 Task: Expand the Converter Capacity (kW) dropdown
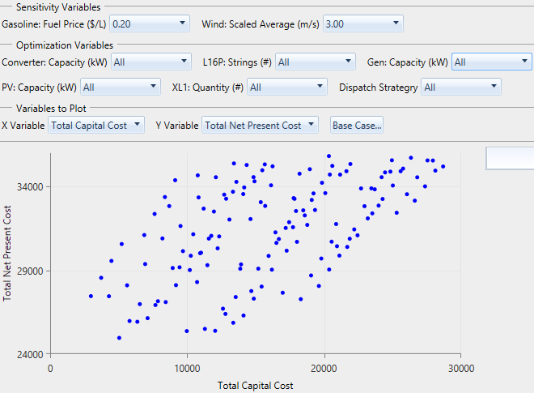tap(150, 62)
